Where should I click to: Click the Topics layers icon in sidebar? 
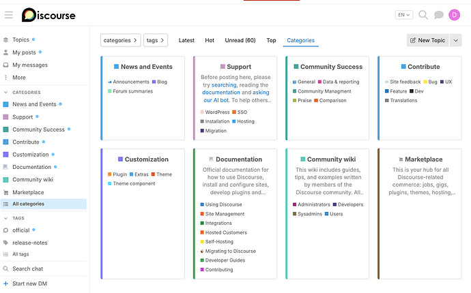(5, 40)
